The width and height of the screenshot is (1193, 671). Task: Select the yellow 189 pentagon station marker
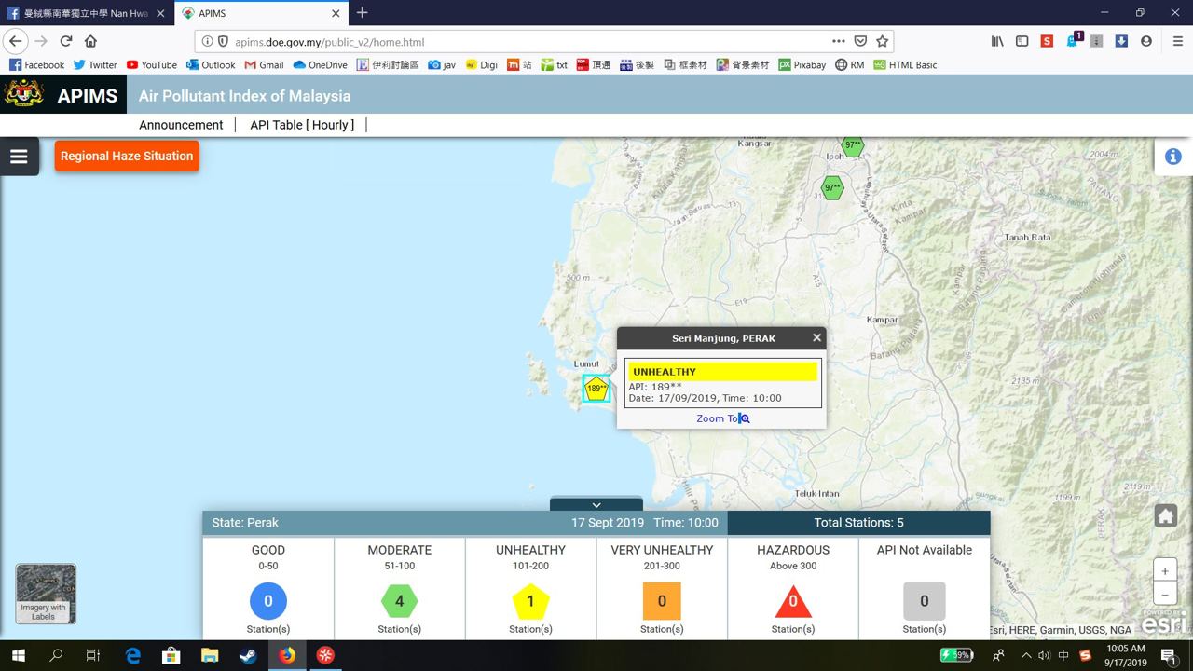(596, 389)
